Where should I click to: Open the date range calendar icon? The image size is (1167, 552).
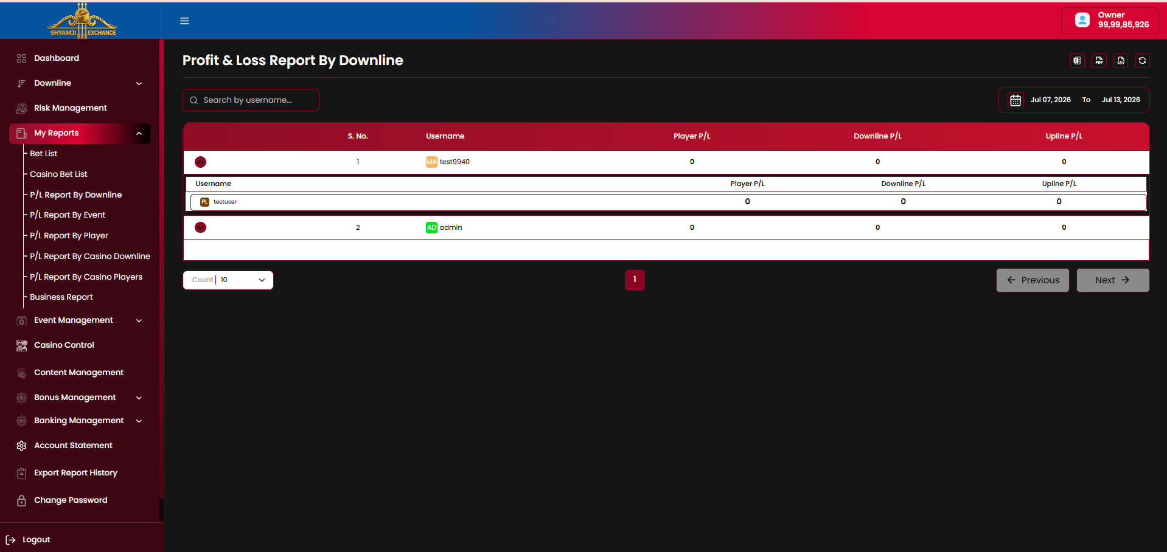coord(1015,100)
